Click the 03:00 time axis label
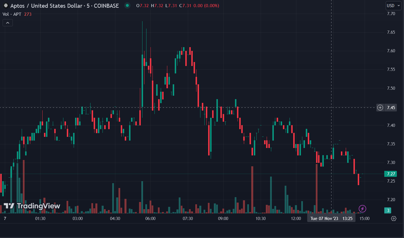Viewport: 404px width, 238px height. click(x=78, y=219)
